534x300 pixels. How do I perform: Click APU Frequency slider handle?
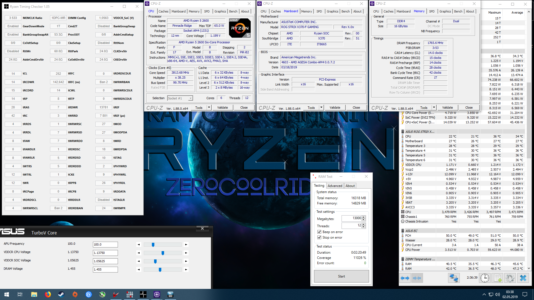[x=153, y=245]
